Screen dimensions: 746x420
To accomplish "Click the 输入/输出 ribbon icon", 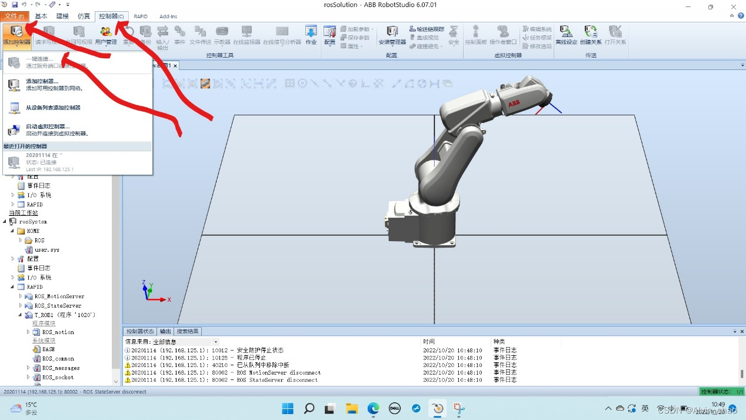I will pyautogui.click(x=162, y=36).
